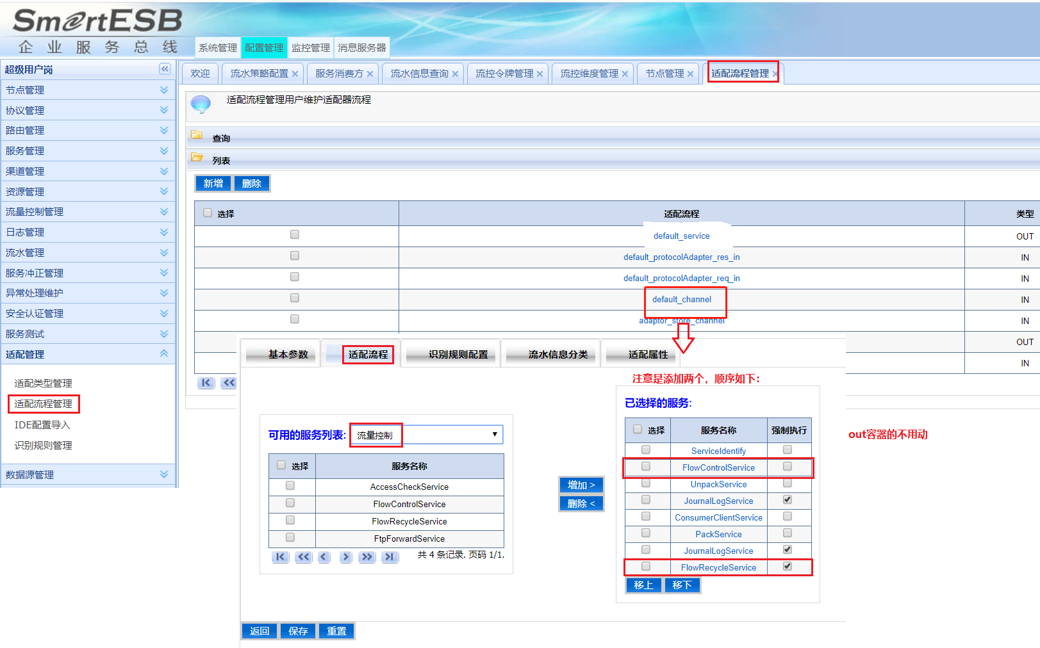The width and height of the screenshot is (1040, 648).
Task: Toggle 强制执行 for FlowRecycleService
Action: (788, 567)
